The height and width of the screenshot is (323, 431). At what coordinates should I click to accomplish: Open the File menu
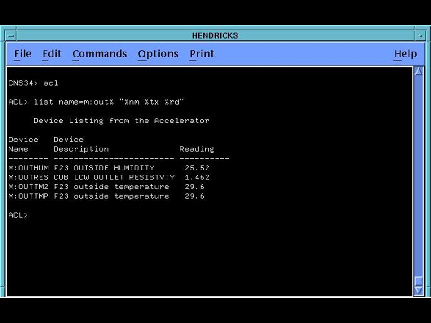coord(22,54)
